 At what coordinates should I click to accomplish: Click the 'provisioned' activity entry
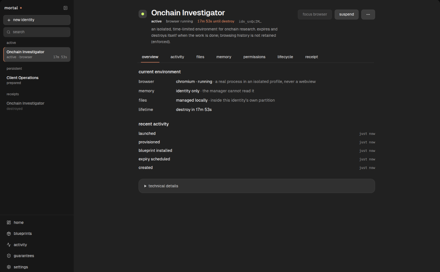point(149,142)
